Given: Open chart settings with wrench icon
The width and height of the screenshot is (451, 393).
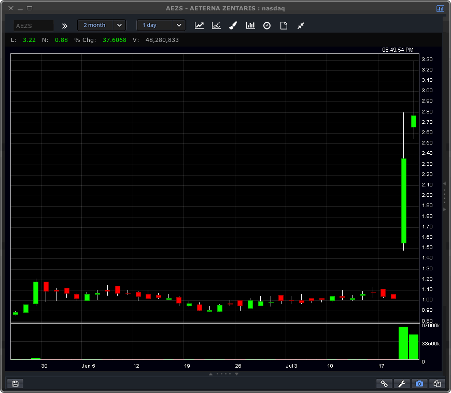Looking at the screenshot, I should pyautogui.click(x=402, y=384).
